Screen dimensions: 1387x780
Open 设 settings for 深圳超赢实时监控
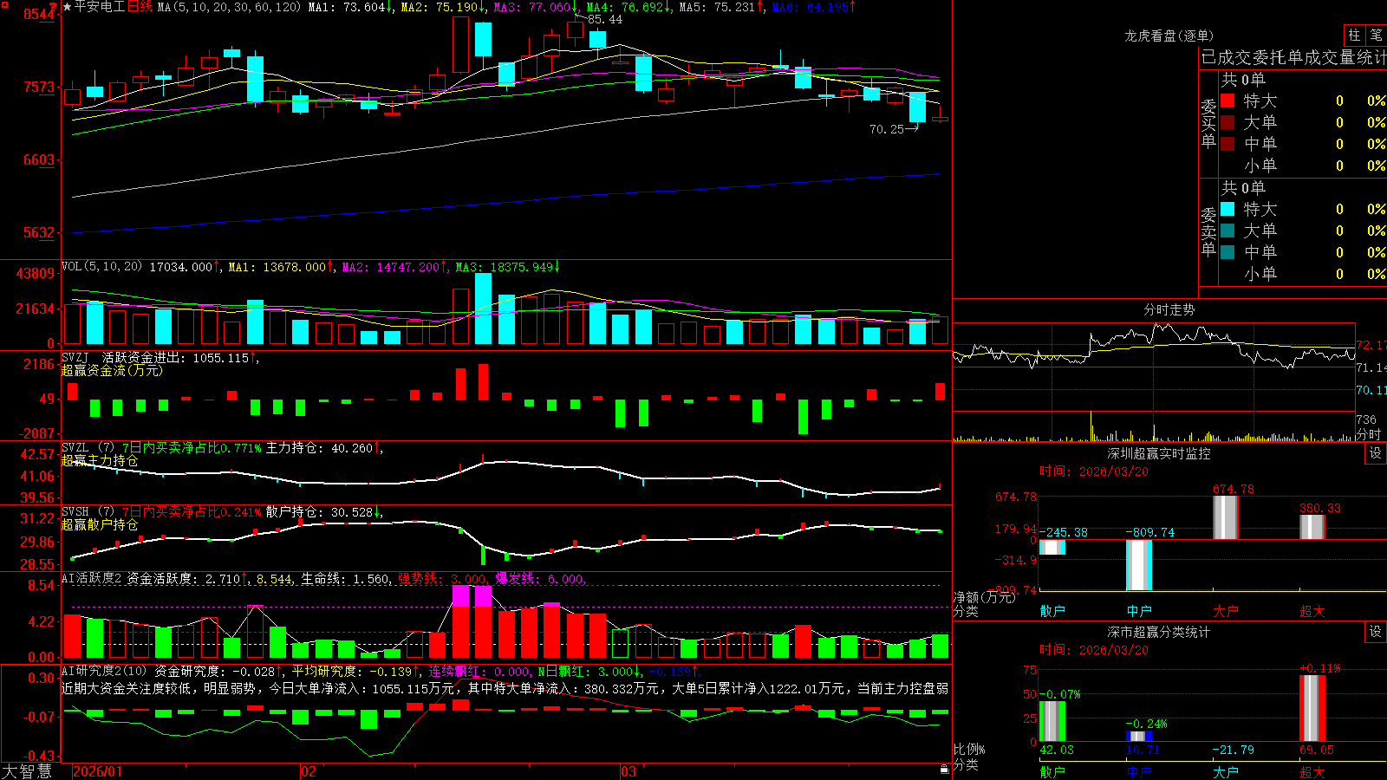coord(1376,454)
